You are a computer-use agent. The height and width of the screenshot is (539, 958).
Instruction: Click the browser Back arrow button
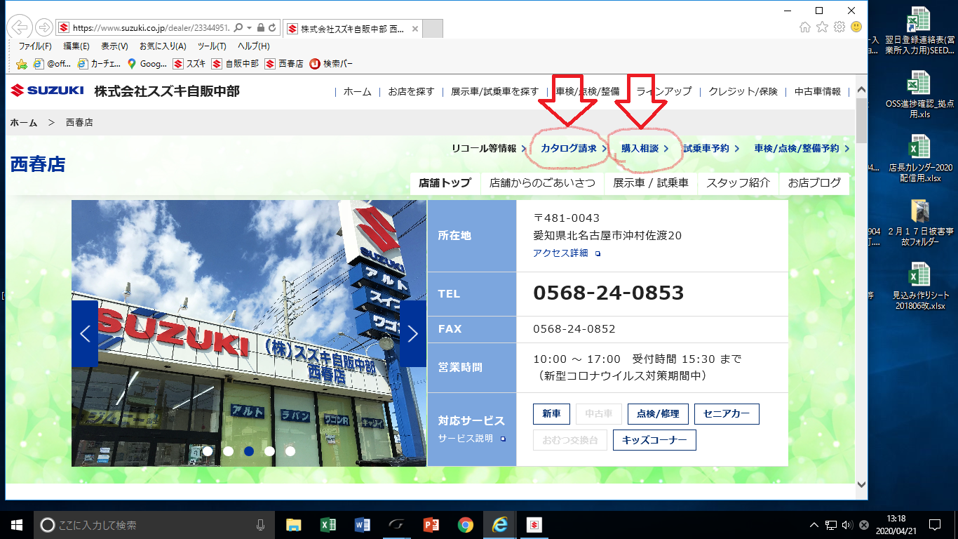coord(20,27)
